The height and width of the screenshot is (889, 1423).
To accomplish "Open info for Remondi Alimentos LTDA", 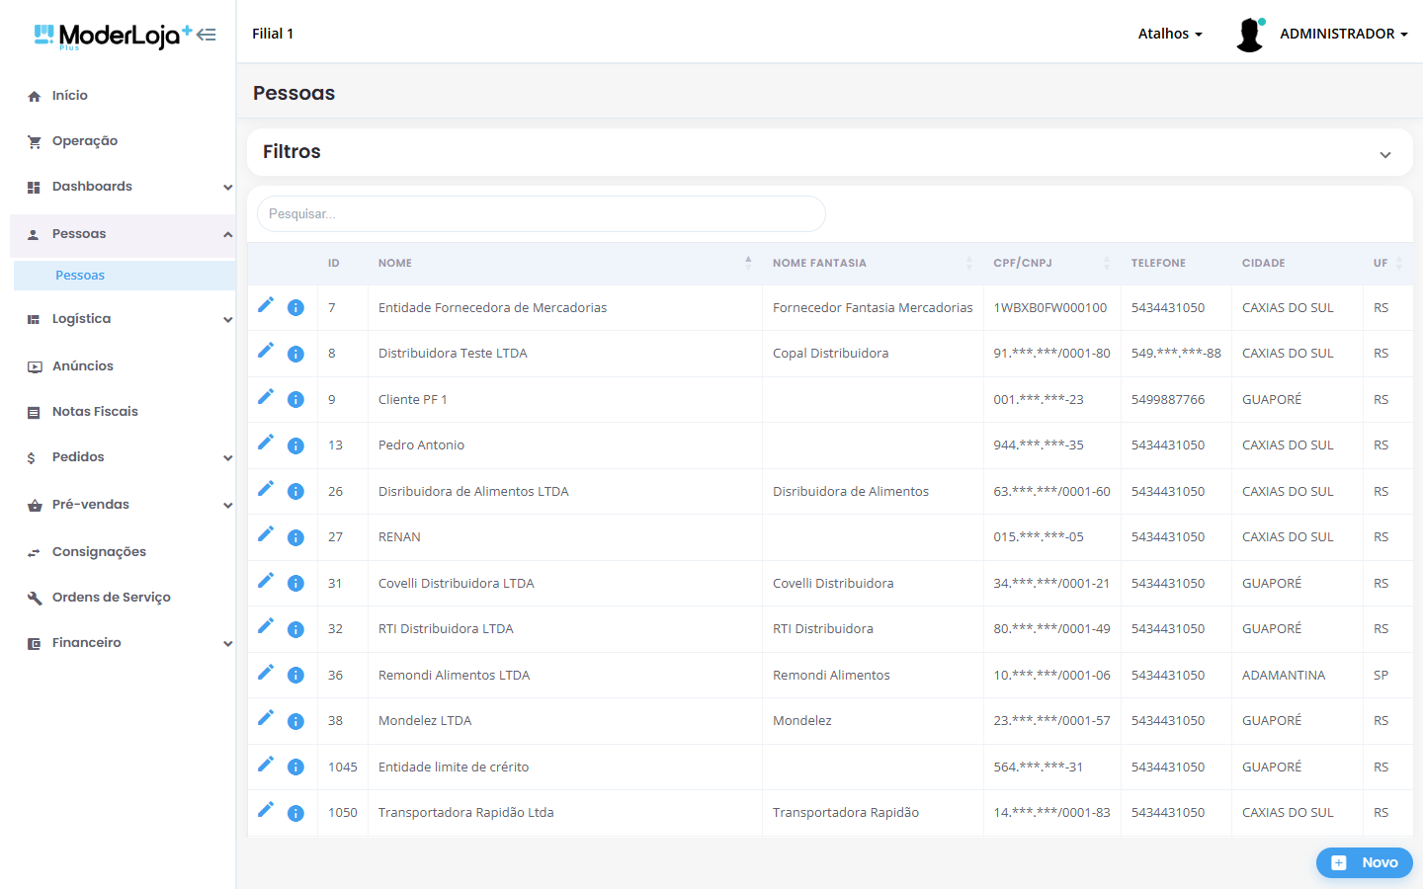I will coord(295,676).
